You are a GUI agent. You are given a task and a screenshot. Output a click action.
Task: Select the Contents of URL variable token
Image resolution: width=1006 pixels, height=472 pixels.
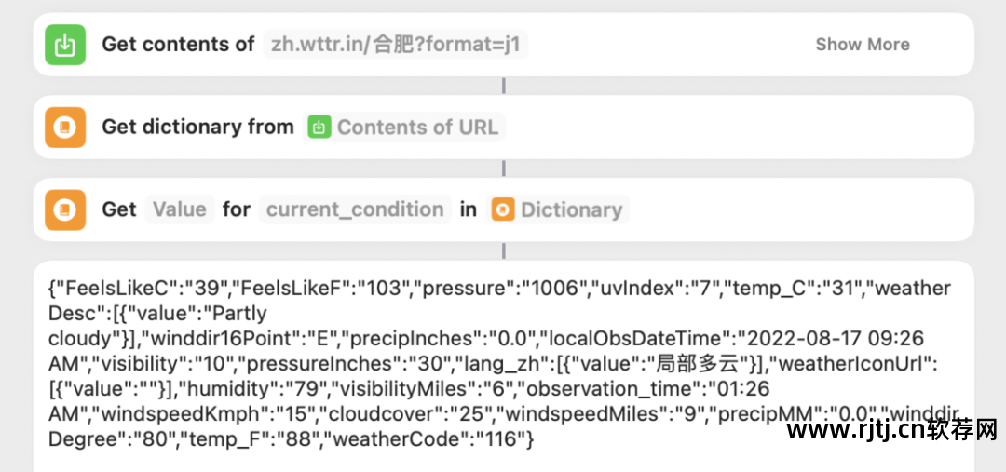[404, 127]
